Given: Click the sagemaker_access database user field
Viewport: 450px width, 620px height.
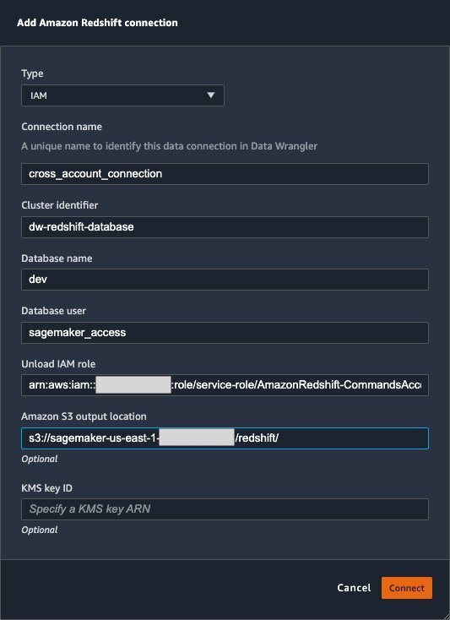Looking at the screenshot, I should 225,333.
